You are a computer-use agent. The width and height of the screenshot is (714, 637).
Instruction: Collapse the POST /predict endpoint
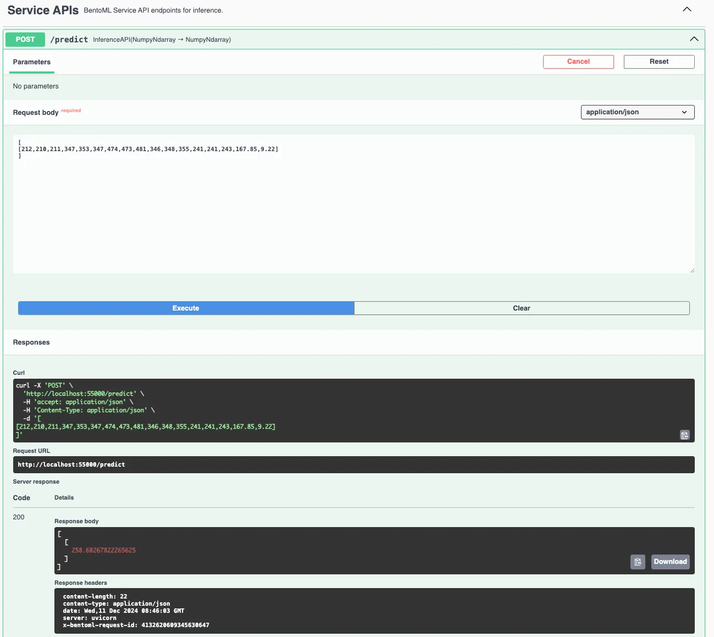point(694,39)
